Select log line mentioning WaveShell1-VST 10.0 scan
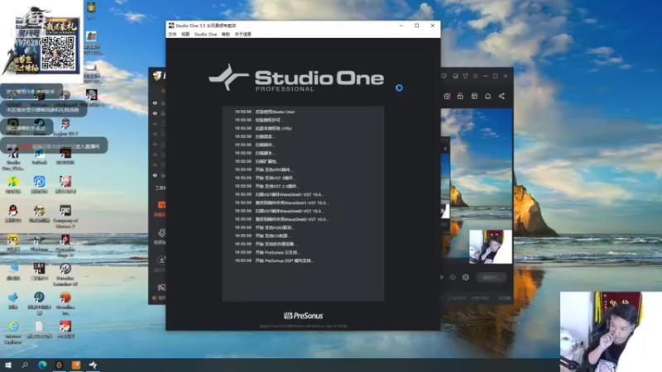 [279, 194]
